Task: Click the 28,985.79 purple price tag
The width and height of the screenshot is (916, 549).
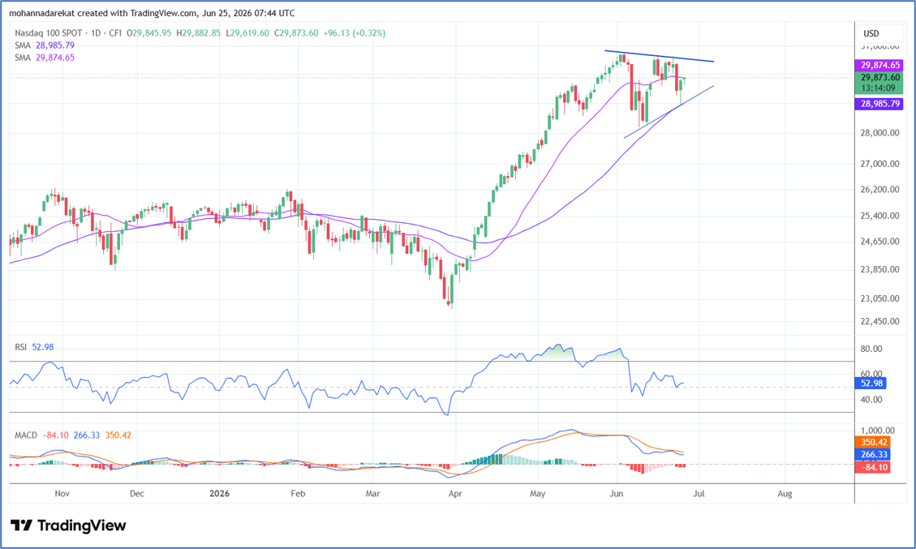Action: [x=879, y=103]
